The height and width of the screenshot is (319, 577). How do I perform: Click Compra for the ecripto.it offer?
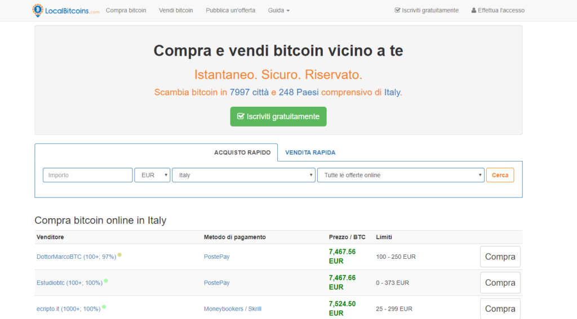[x=500, y=308]
